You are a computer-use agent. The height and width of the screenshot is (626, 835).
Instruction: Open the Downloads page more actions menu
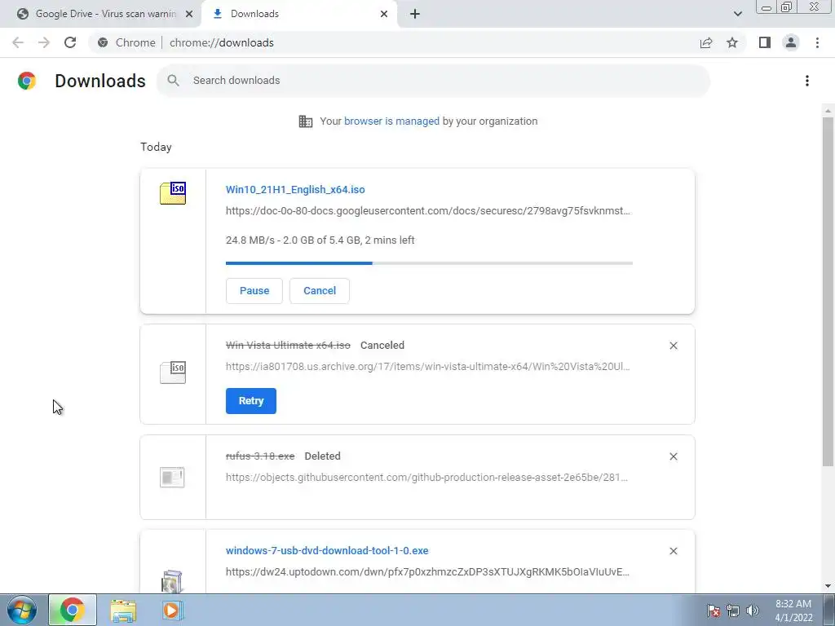[807, 81]
